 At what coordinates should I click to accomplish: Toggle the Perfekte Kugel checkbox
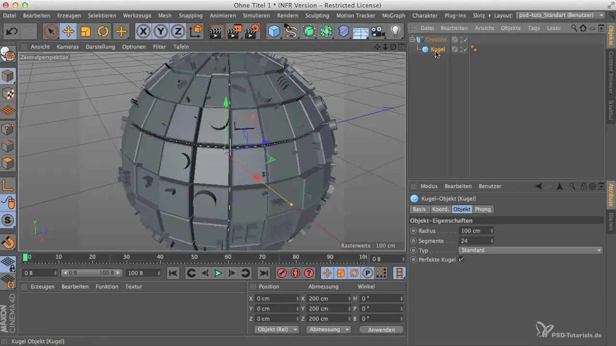click(461, 259)
